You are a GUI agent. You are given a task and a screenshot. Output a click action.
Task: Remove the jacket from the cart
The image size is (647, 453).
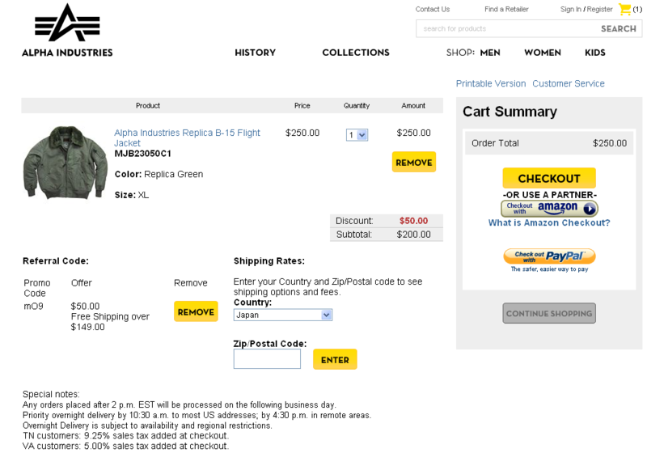pos(414,162)
